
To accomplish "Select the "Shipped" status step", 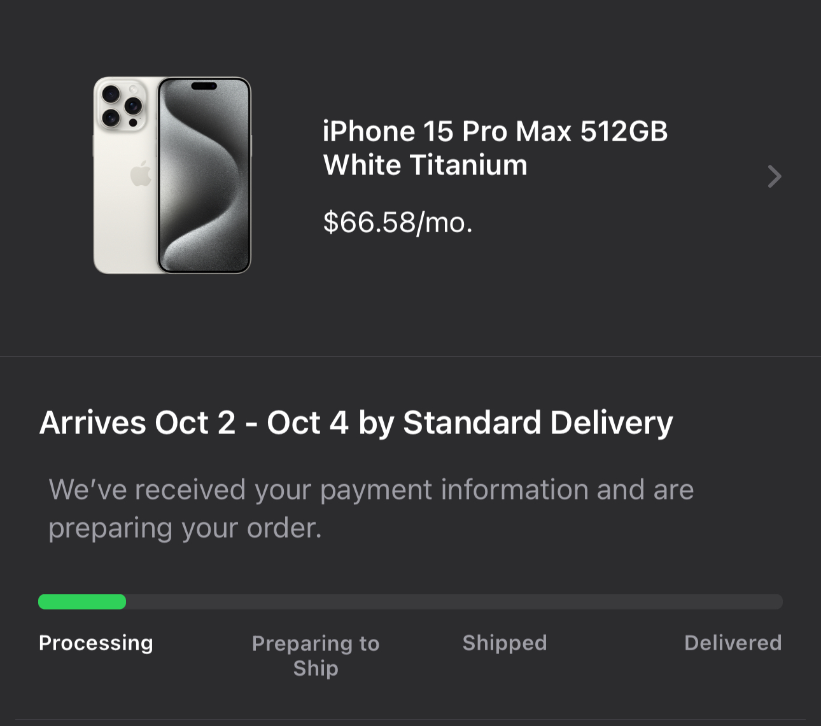I will point(505,643).
